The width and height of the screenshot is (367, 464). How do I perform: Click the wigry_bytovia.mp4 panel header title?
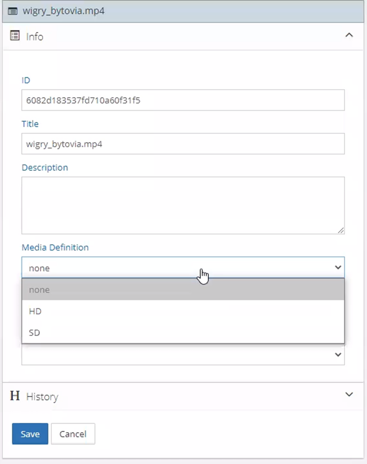coord(64,11)
